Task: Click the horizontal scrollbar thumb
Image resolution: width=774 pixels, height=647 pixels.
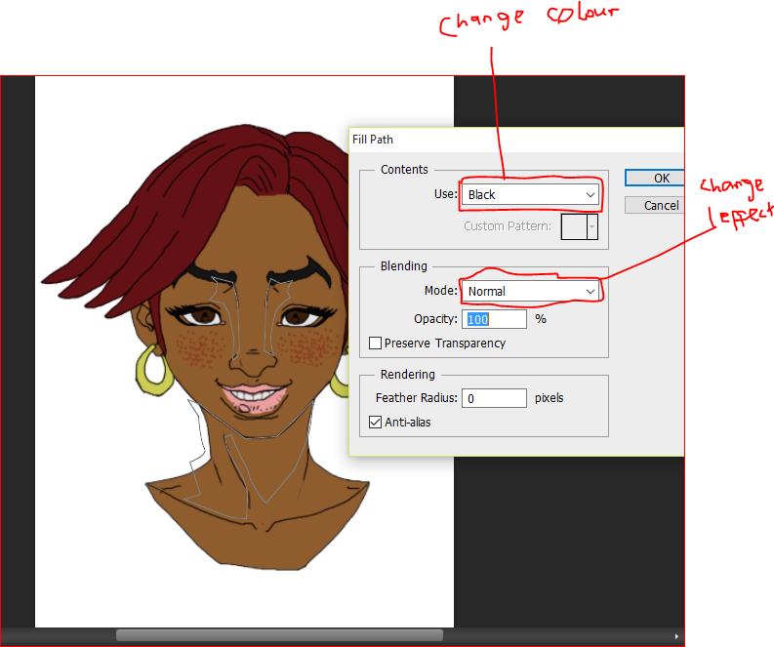Action: click(x=279, y=635)
